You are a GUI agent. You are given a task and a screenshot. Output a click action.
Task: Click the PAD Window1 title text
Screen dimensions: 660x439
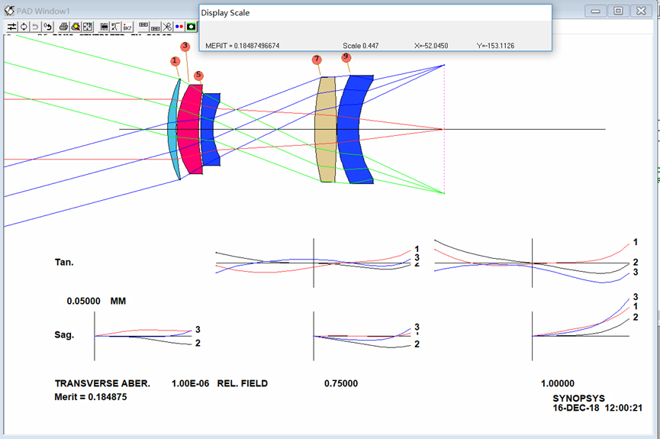tap(43, 11)
